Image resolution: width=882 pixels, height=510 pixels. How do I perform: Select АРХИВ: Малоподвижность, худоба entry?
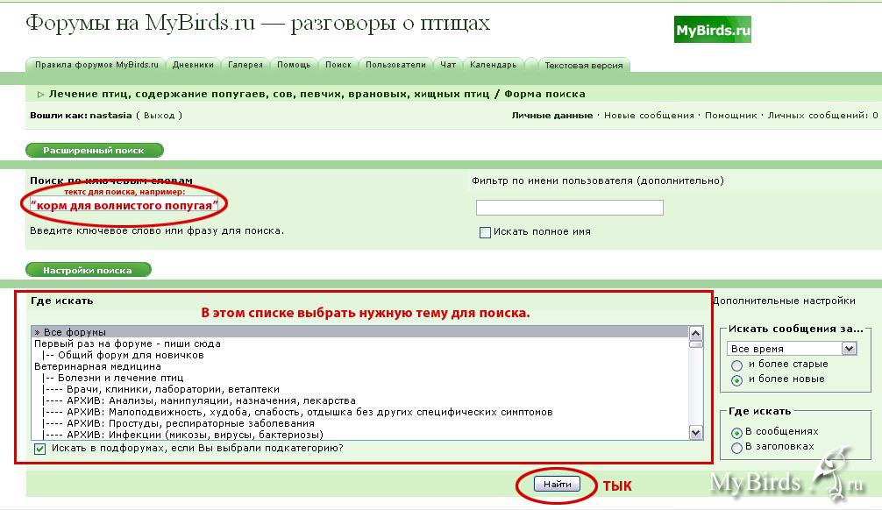click(359, 412)
